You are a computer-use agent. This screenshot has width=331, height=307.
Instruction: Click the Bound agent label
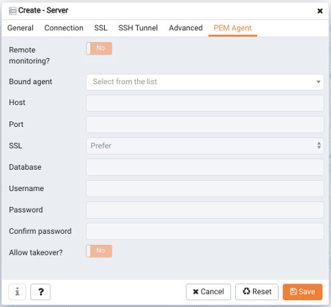point(30,81)
